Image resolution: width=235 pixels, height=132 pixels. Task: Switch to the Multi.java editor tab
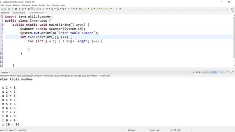tap(5, 12)
